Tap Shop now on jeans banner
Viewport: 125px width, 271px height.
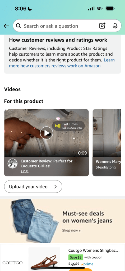(71, 231)
